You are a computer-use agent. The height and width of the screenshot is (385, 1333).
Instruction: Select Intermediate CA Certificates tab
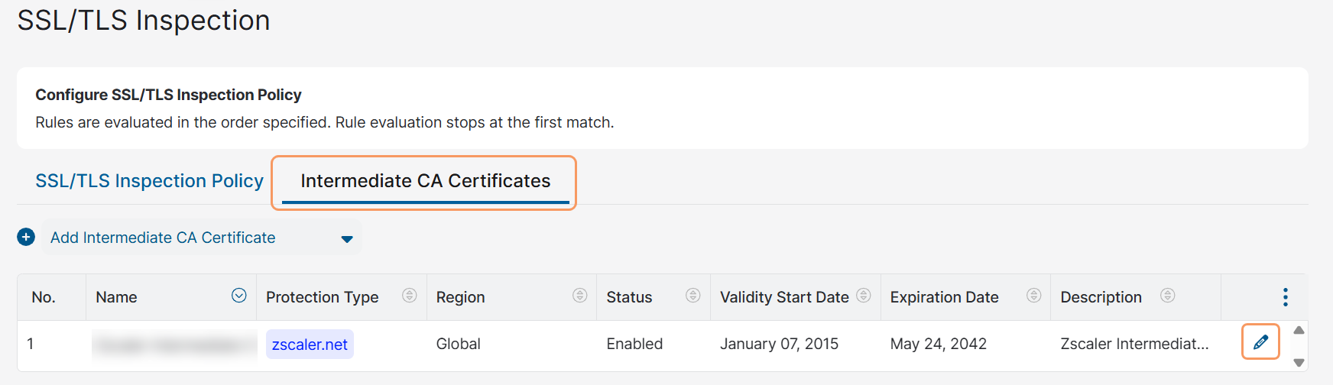click(425, 181)
